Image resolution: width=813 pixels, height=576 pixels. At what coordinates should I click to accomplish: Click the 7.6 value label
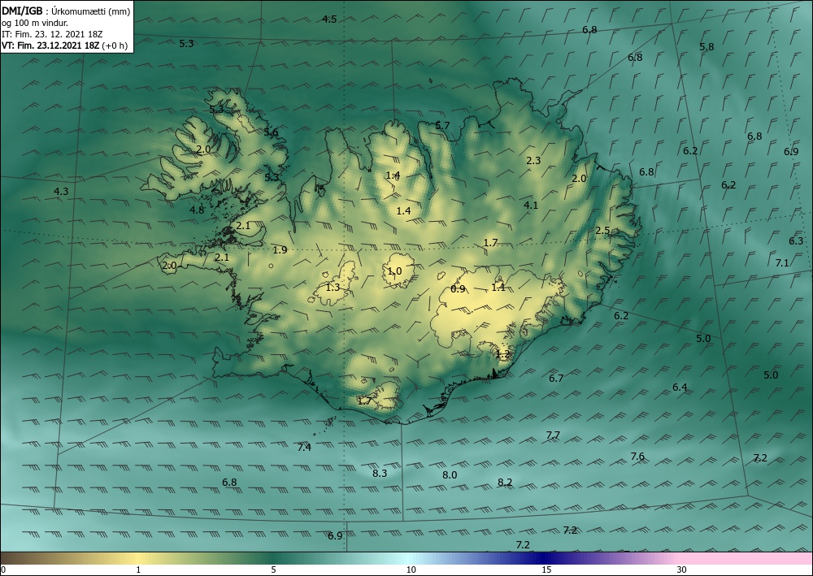pos(637,457)
